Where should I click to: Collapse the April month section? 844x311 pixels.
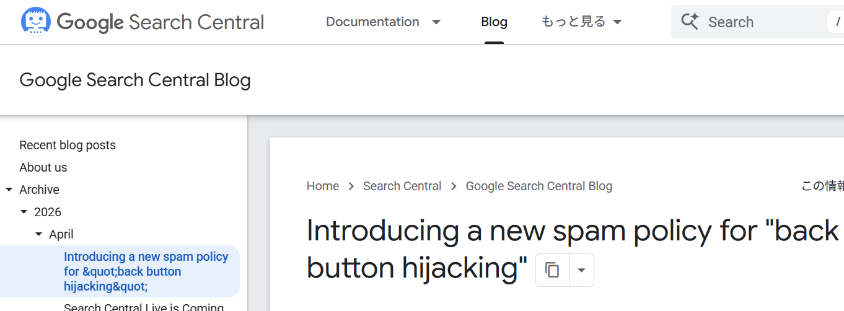pos(38,234)
